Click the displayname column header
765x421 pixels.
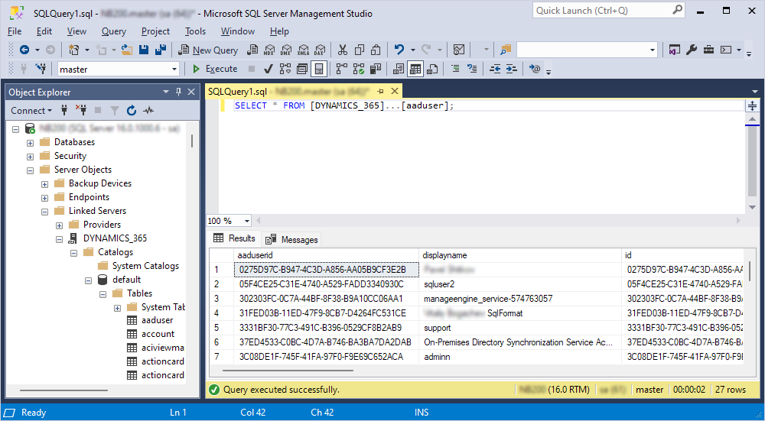point(520,255)
